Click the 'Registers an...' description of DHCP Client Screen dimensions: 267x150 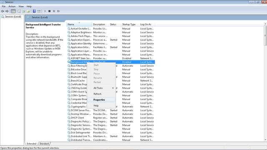[100, 117]
